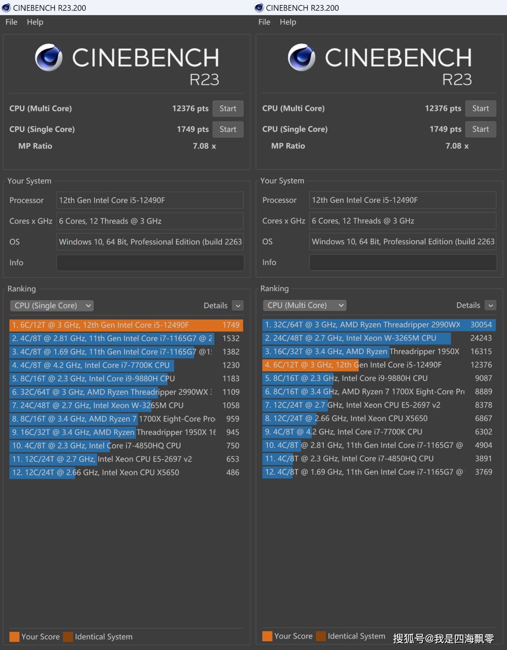Select Threadripper 1950X row scoring 945
Viewport: 507px width, 650px height.
point(126,432)
